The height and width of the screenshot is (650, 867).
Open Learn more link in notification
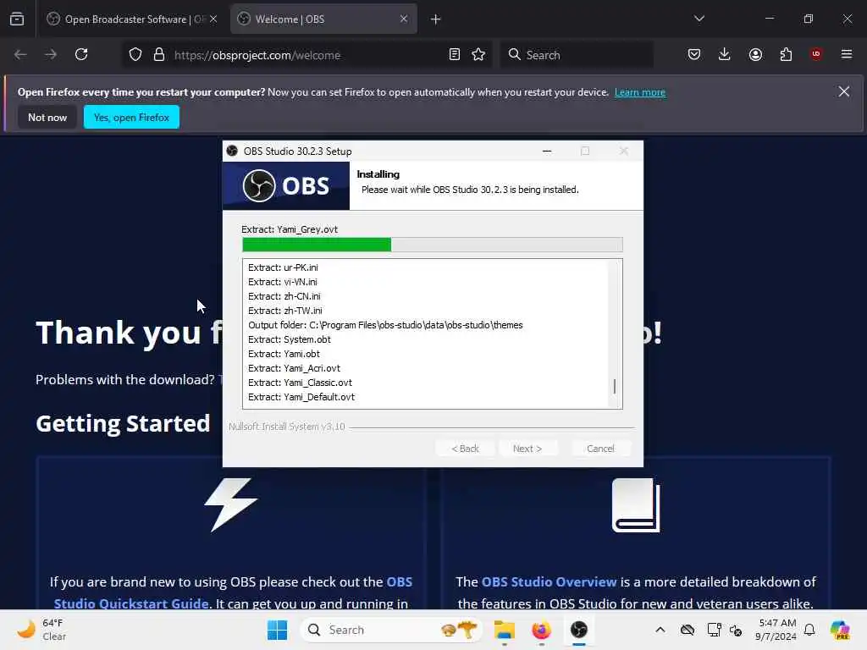(640, 92)
